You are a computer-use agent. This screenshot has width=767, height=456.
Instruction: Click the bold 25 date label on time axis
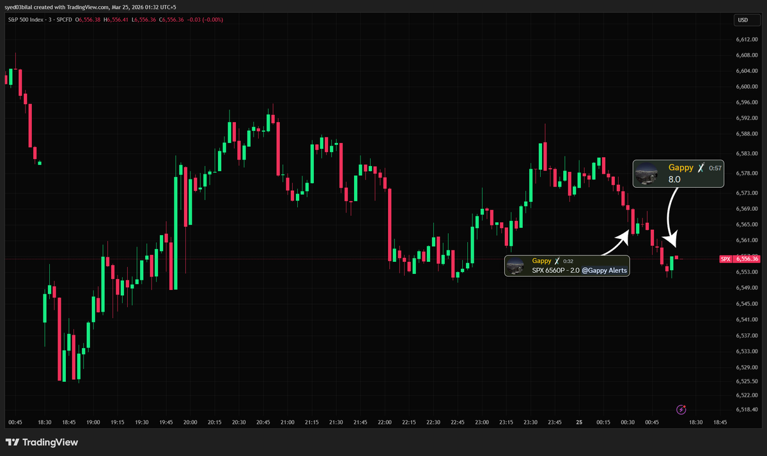(579, 422)
